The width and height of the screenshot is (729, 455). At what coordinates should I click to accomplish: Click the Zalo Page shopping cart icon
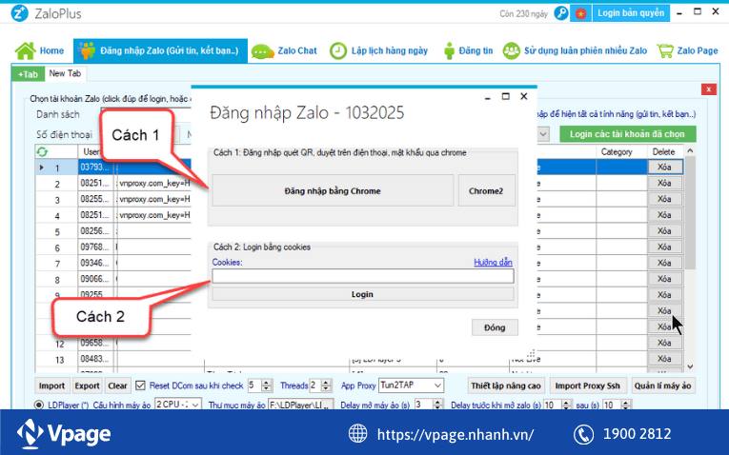coord(665,50)
